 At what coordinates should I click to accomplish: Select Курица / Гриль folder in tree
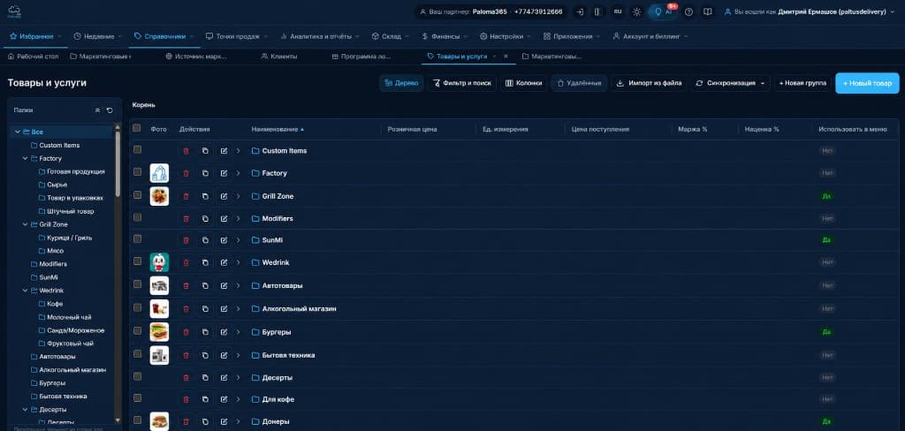pyautogui.click(x=65, y=238)
